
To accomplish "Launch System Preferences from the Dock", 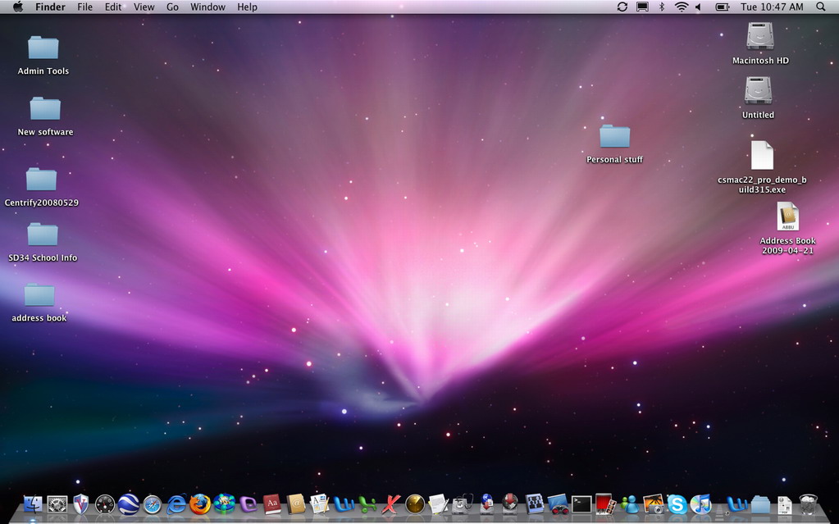I will 57,504.
